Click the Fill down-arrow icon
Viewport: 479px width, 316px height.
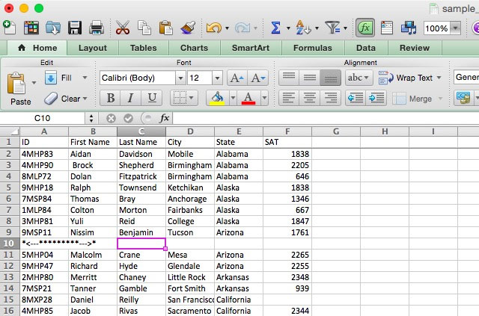pyautogui.click(x=51, y=78)
